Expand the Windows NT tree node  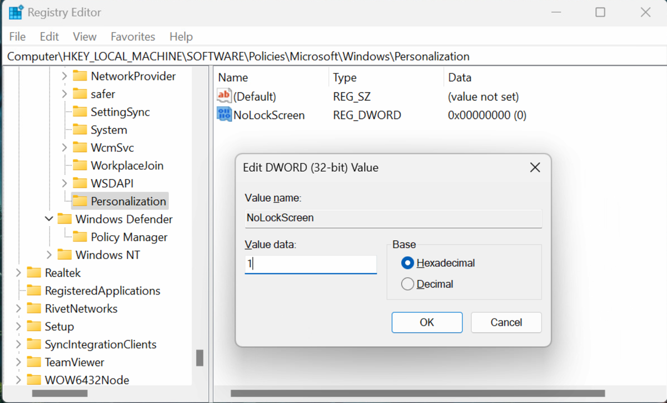48,255
